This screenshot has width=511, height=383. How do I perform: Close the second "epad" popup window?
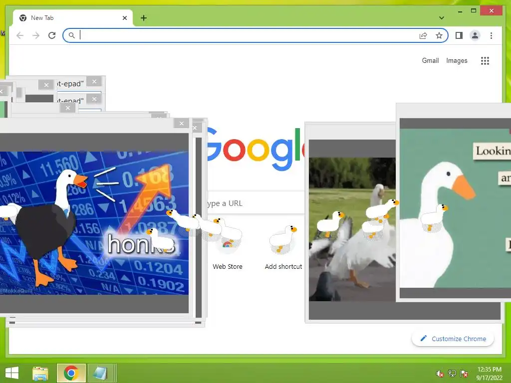pyautogui.click(x=94, y=99)
